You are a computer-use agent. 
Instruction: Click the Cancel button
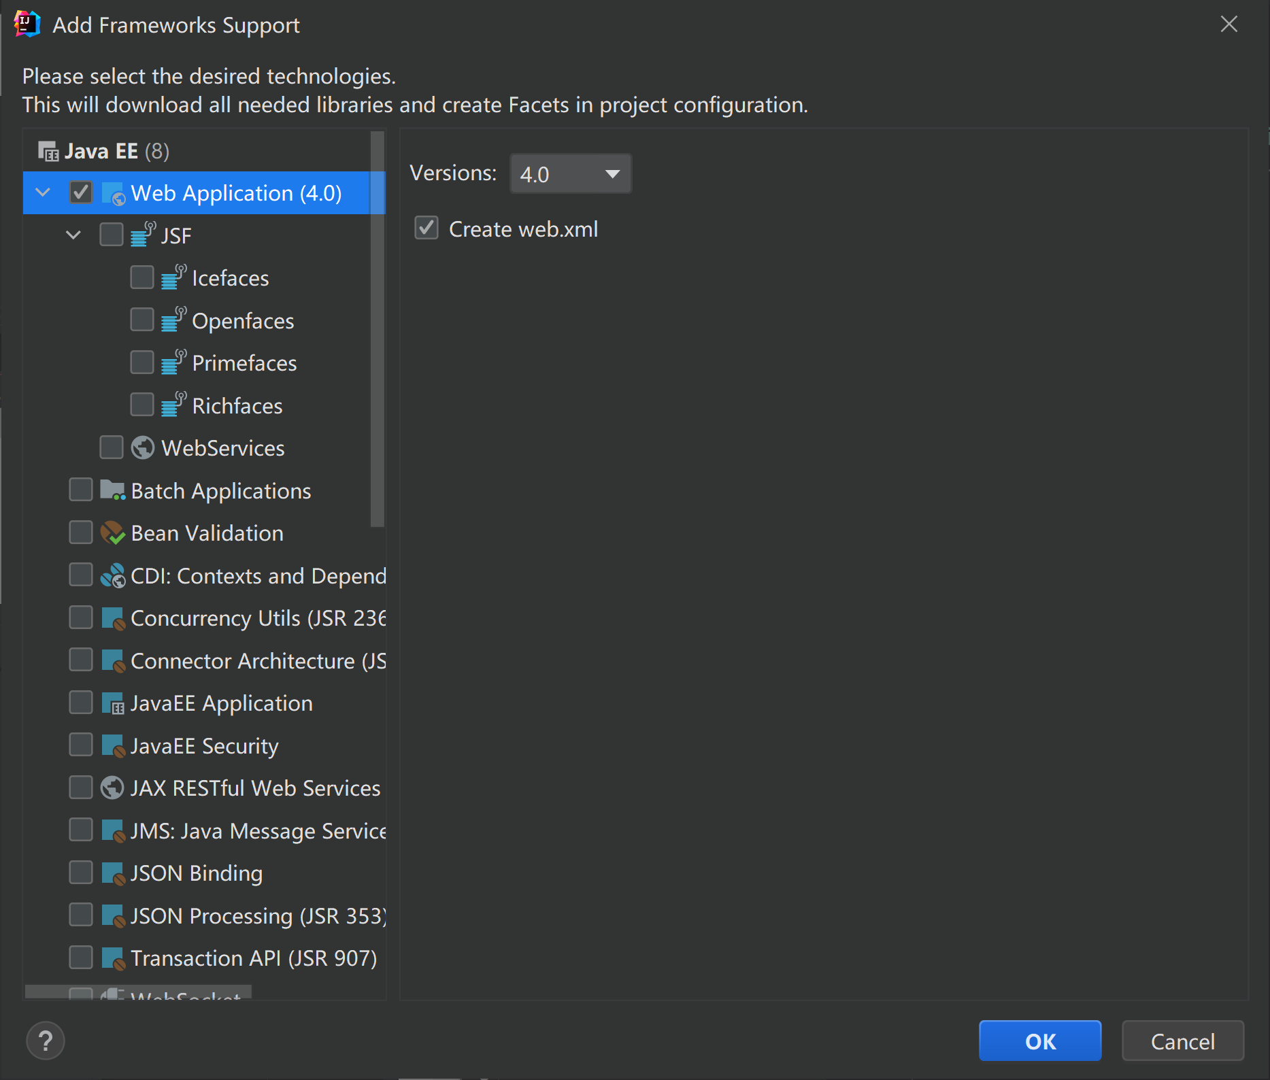click(x=1182, y=1041)
